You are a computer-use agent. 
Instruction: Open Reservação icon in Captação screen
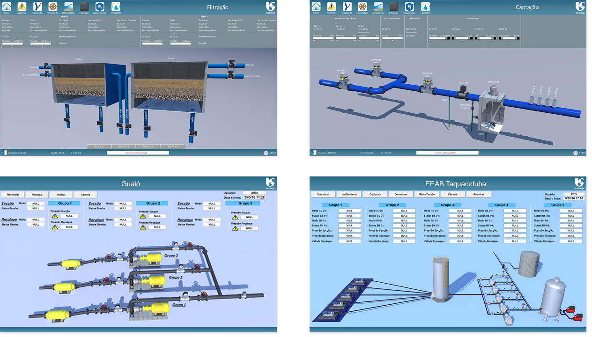[409, 7]
